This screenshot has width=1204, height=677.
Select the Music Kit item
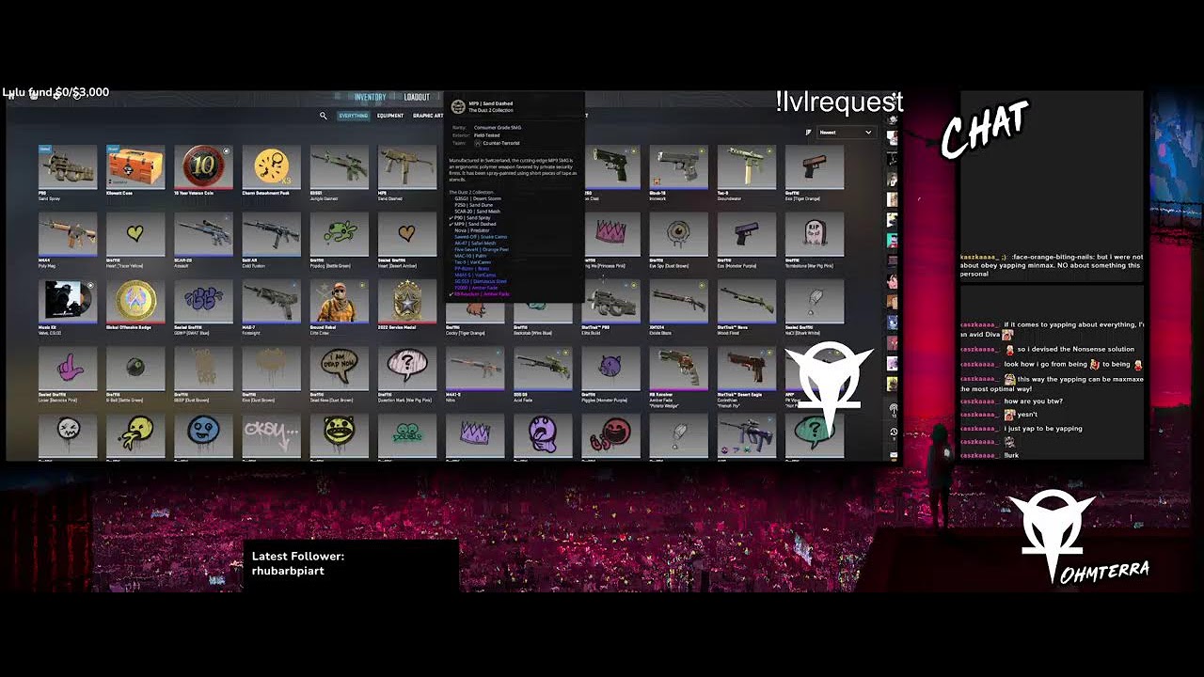pyautogui.click(x=68, y=301)
